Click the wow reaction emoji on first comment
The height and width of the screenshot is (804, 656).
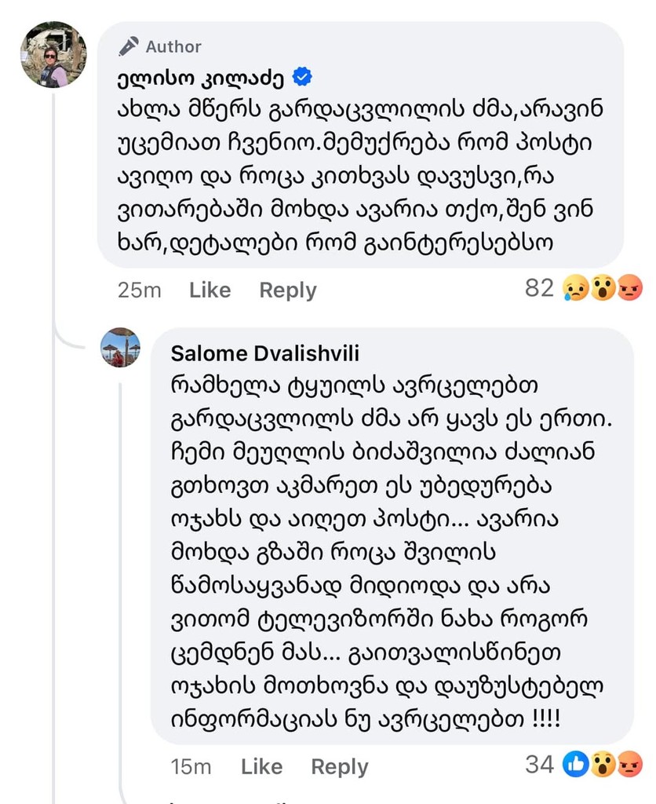pos(603,290)
